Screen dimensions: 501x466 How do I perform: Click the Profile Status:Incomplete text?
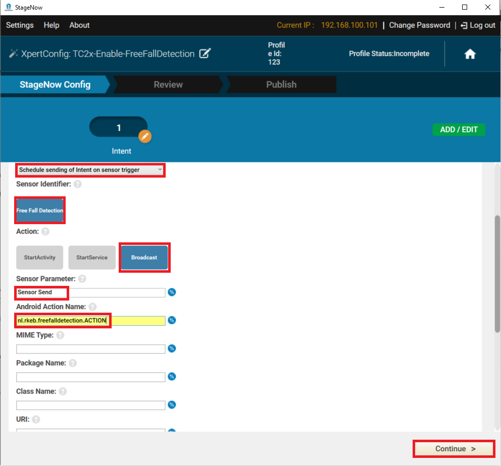(389, 54)
